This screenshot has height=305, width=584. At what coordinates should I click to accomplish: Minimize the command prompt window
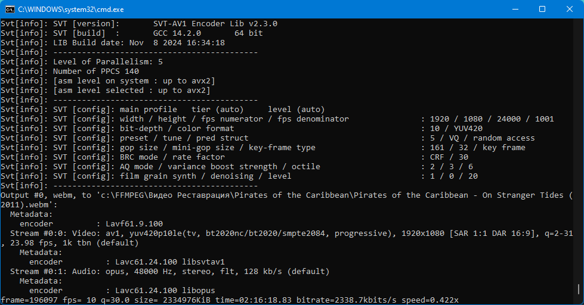[x=514, y=9]
